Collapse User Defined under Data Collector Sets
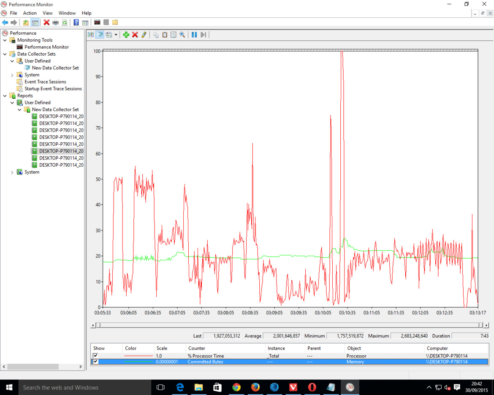494x395 pixels. 12,61
